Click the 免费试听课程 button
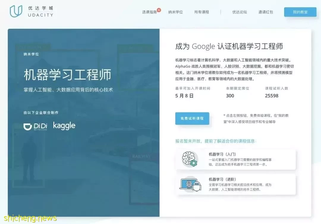Image resolution: width=321 pixels, height=224 pixels. pos(192,118)
